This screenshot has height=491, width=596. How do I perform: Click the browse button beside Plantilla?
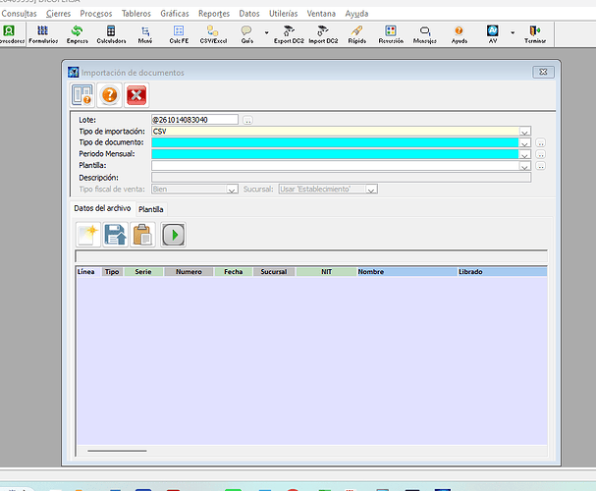pyautogui.click(x=540, y=166)
